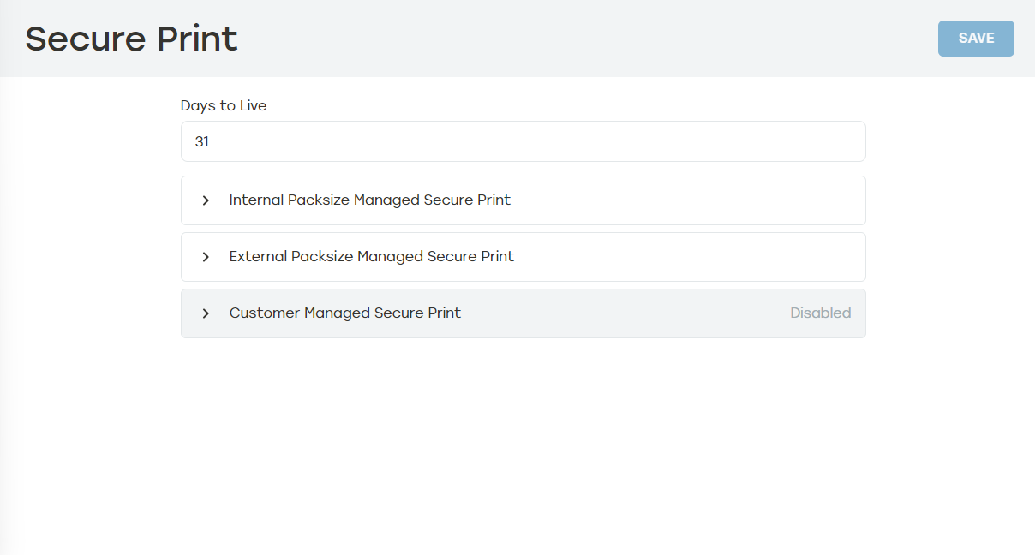Select the Internal Packsize accordion panel header
Viewport: 1035px width, 555px height.
(523, 200)
